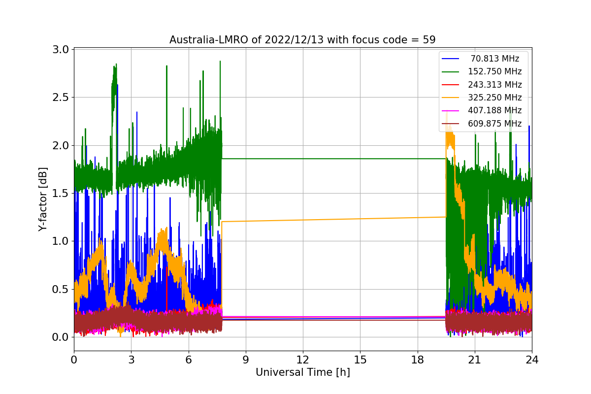Click the Y-factor [dB] axis label
This screenshot has width=591, height=394.
(43, 199)
